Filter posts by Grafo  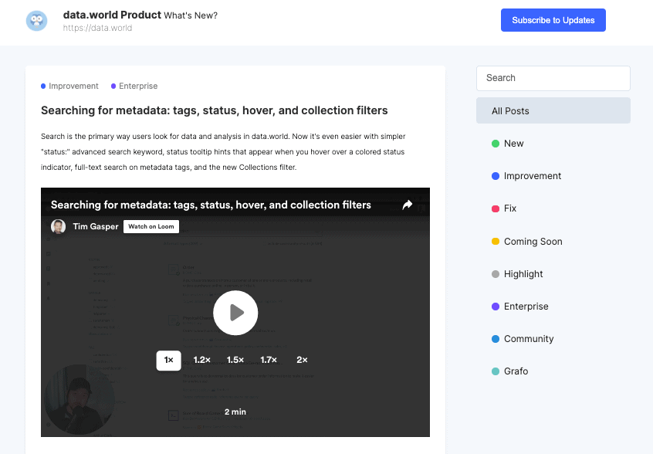[x=509, y=371]
